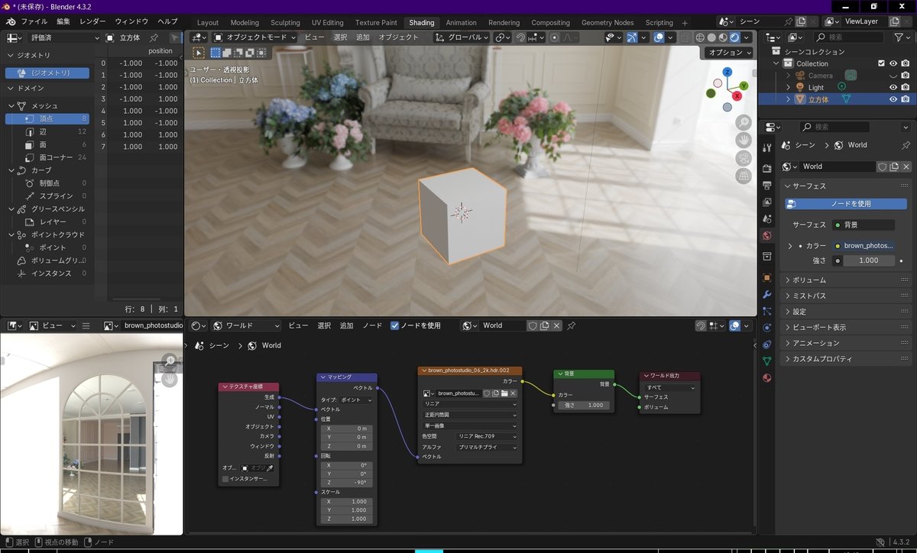Open the オブジェクト menu in viewport header
Viewport: 917px width, 553px height.
click(398, 37)
